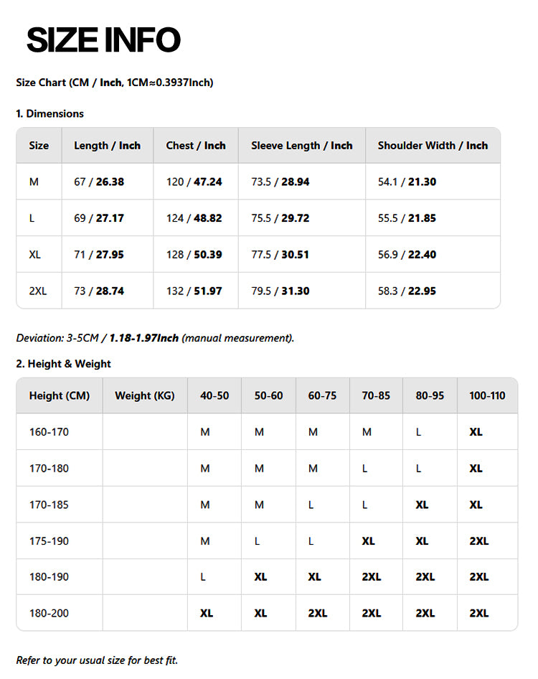This screenshot has height=679, width=538.
Task: Click the 'Shoulder Width / Inch' column header
Action: pyautogui.click(x=433, y=146)
